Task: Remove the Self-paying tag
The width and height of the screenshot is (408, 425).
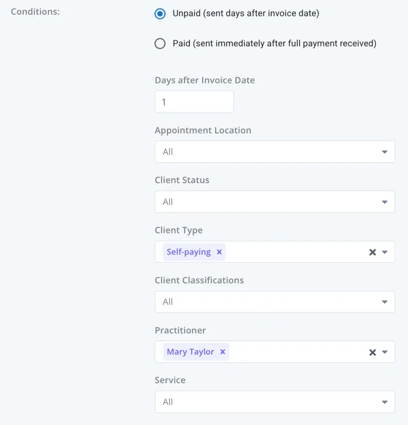Action: [219, 252]
